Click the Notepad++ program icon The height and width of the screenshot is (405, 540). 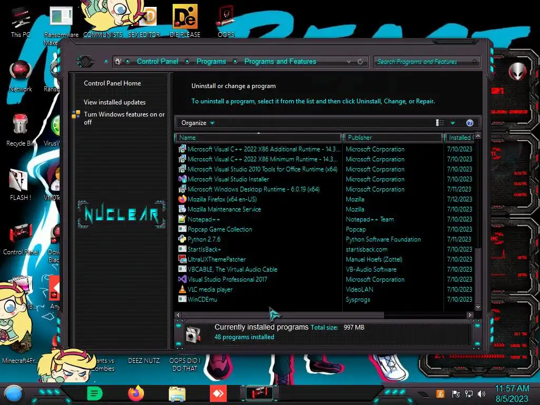point(182,219)
